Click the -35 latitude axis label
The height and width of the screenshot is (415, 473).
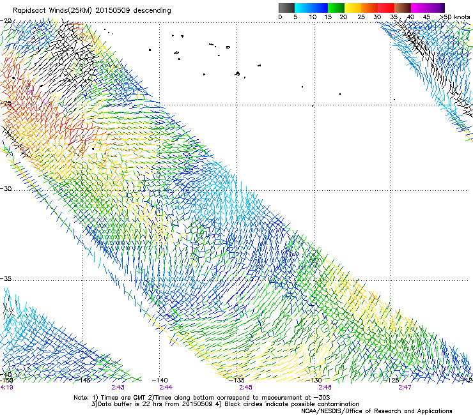(x=6, y=279)
